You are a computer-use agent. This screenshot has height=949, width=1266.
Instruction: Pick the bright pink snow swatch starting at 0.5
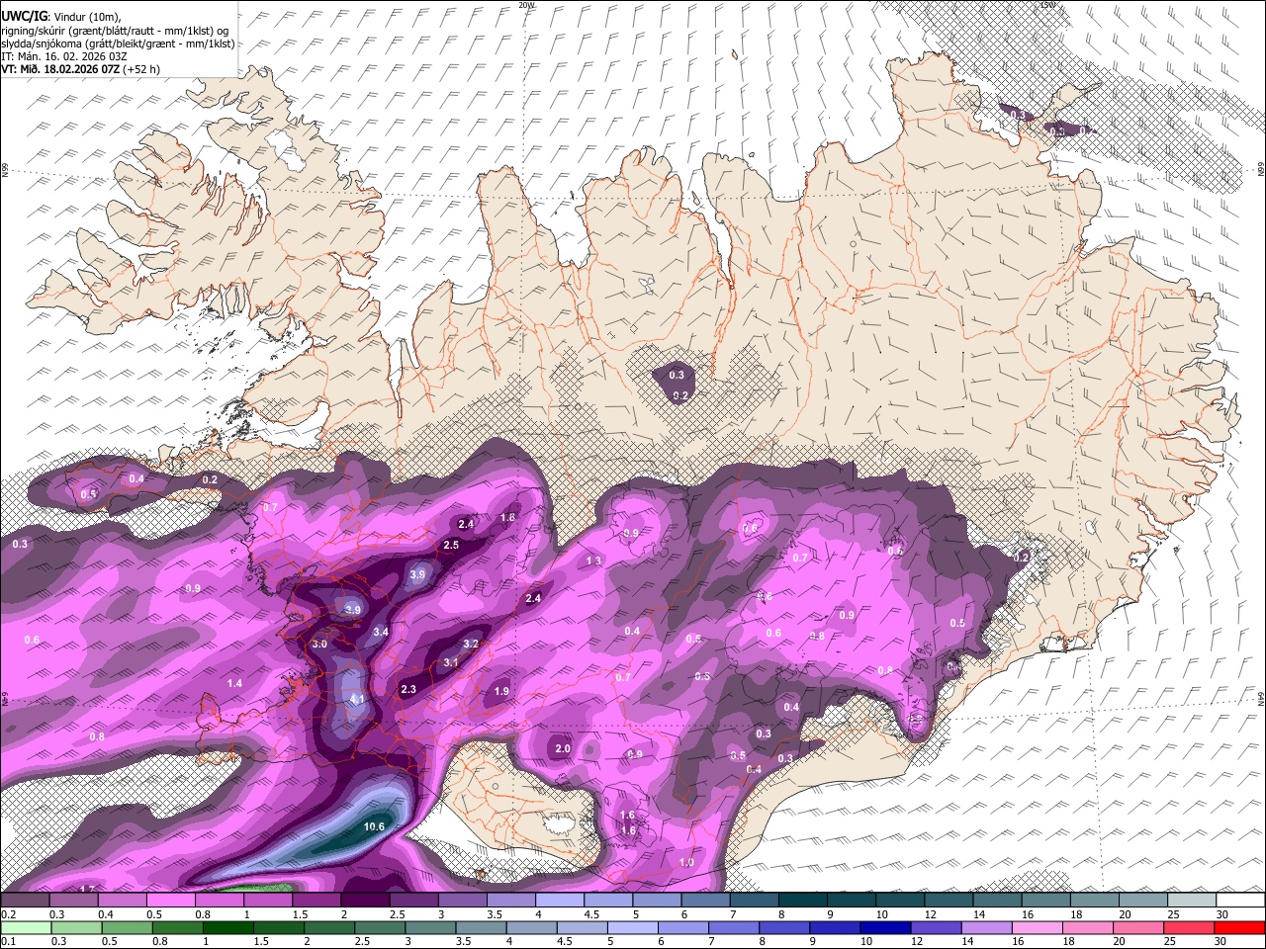170,901
